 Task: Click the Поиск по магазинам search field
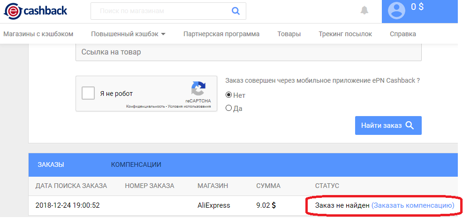tap(168, 11)
